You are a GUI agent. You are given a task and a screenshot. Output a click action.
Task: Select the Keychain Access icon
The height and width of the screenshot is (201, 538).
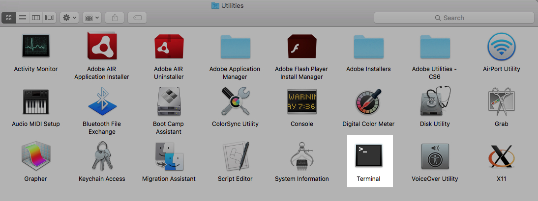pos(102,157)
